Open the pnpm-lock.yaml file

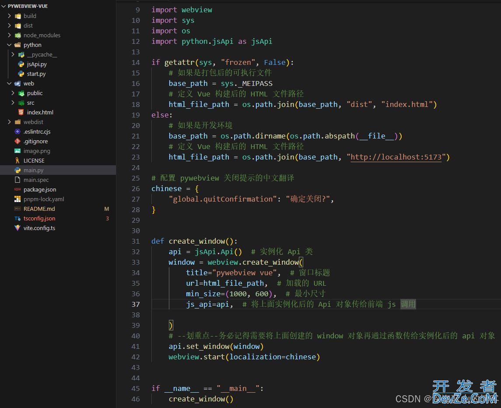click(44, 199)
